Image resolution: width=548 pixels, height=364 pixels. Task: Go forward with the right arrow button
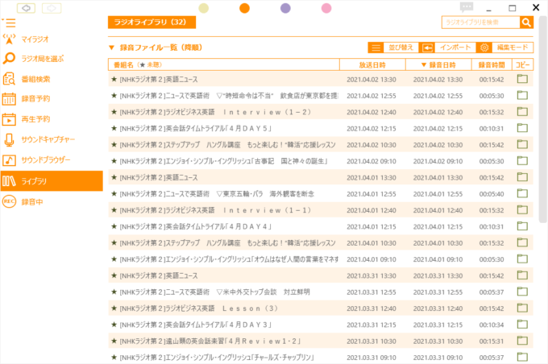pos(52,8)
